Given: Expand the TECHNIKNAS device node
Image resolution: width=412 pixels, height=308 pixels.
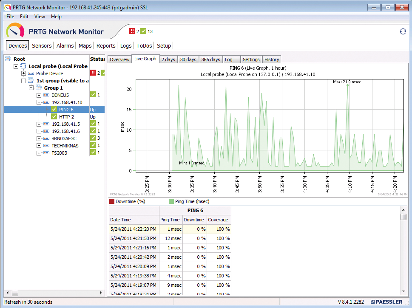Looking at the screenshot, I should [x=39, y=145].
